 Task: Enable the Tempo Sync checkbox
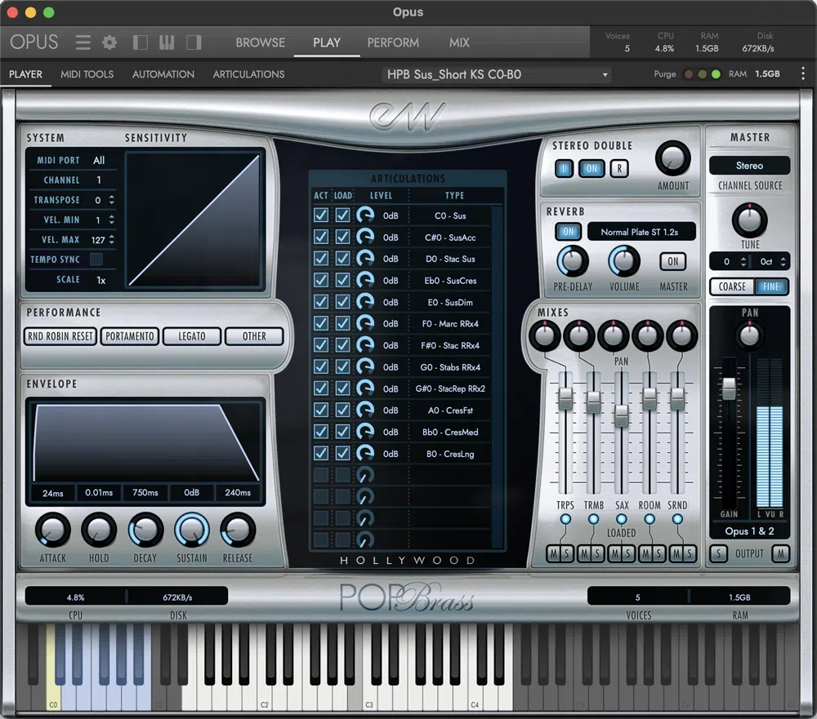96,260
